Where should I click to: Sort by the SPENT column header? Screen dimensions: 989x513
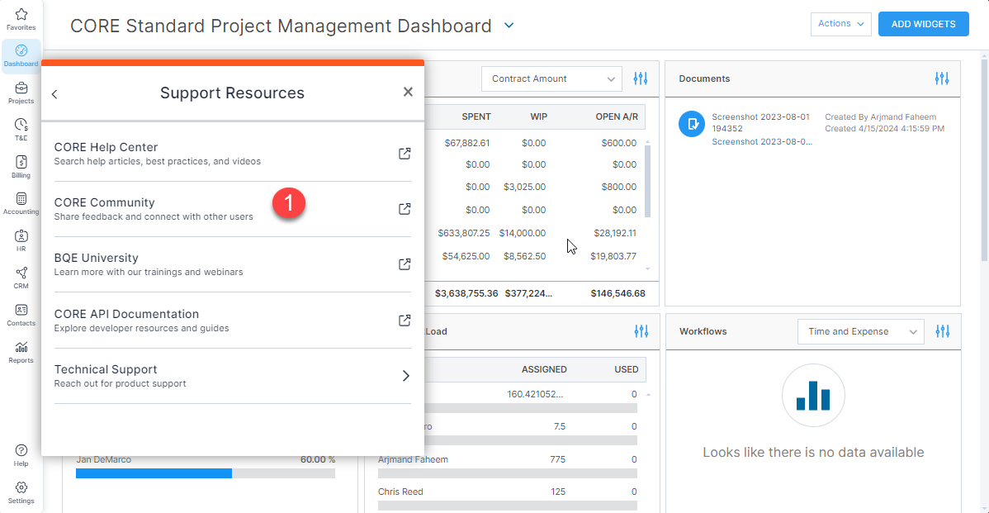point(476,116)
